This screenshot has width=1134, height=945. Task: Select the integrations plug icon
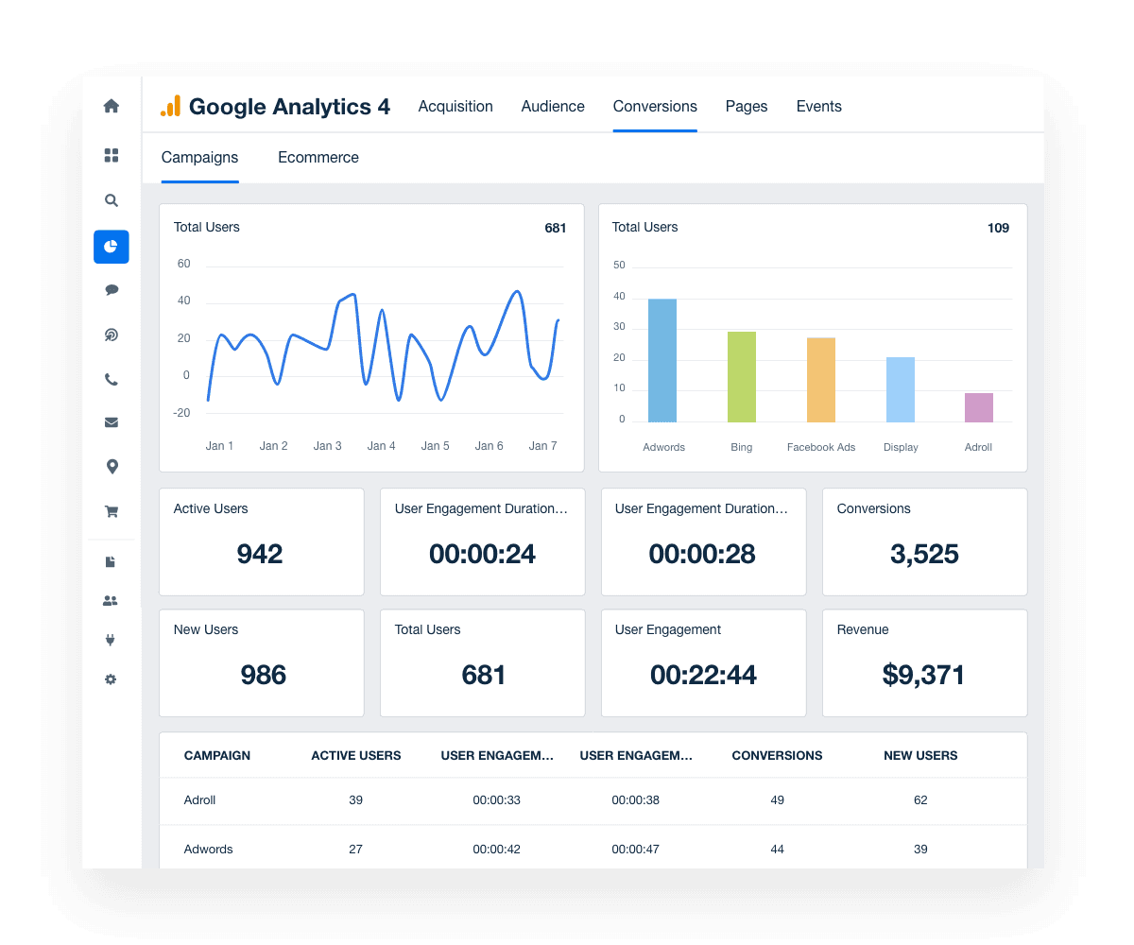point(111,640)
